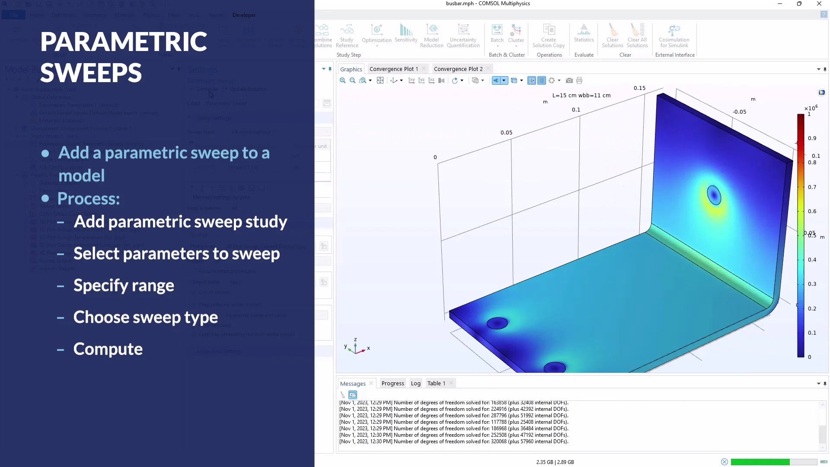Expand the rotate view dropdown arrow
The width and height of the screenshot is (830, 467).
(462, 80)
